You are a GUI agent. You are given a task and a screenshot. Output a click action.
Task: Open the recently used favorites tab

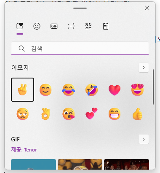coord(20,26)
